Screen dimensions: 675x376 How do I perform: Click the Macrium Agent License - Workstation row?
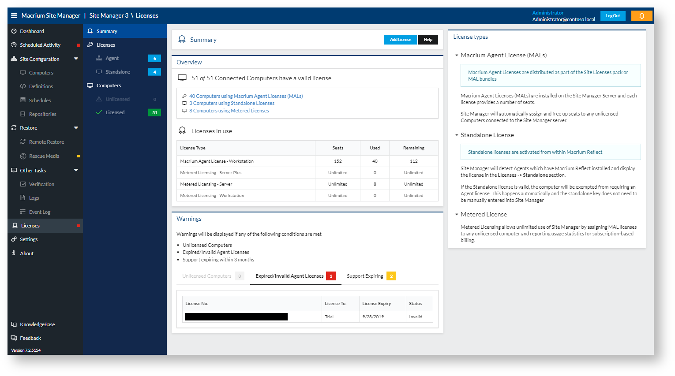(307, 161)
